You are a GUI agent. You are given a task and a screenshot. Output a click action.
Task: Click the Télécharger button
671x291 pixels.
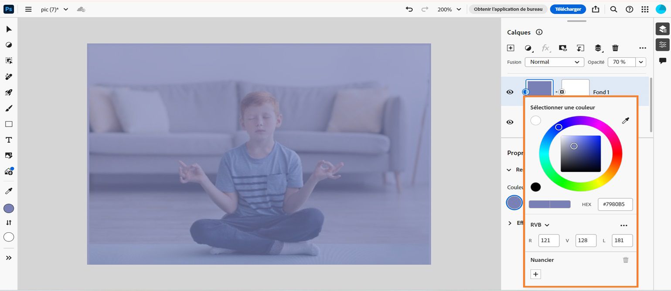568,9
